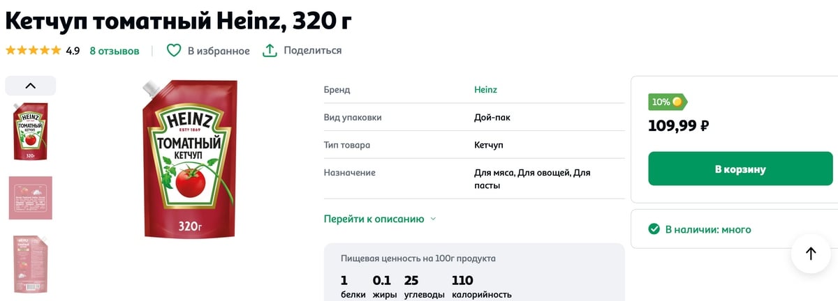Expand Перейти к описанию
The image size is (838, 301).
coord(374,219)
